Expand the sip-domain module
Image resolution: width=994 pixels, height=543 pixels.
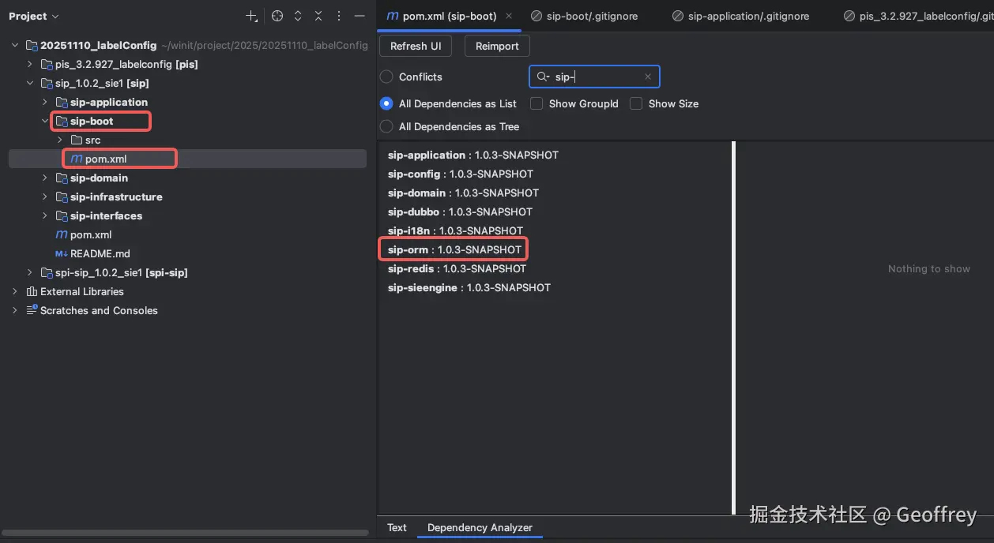pos(45,178)
